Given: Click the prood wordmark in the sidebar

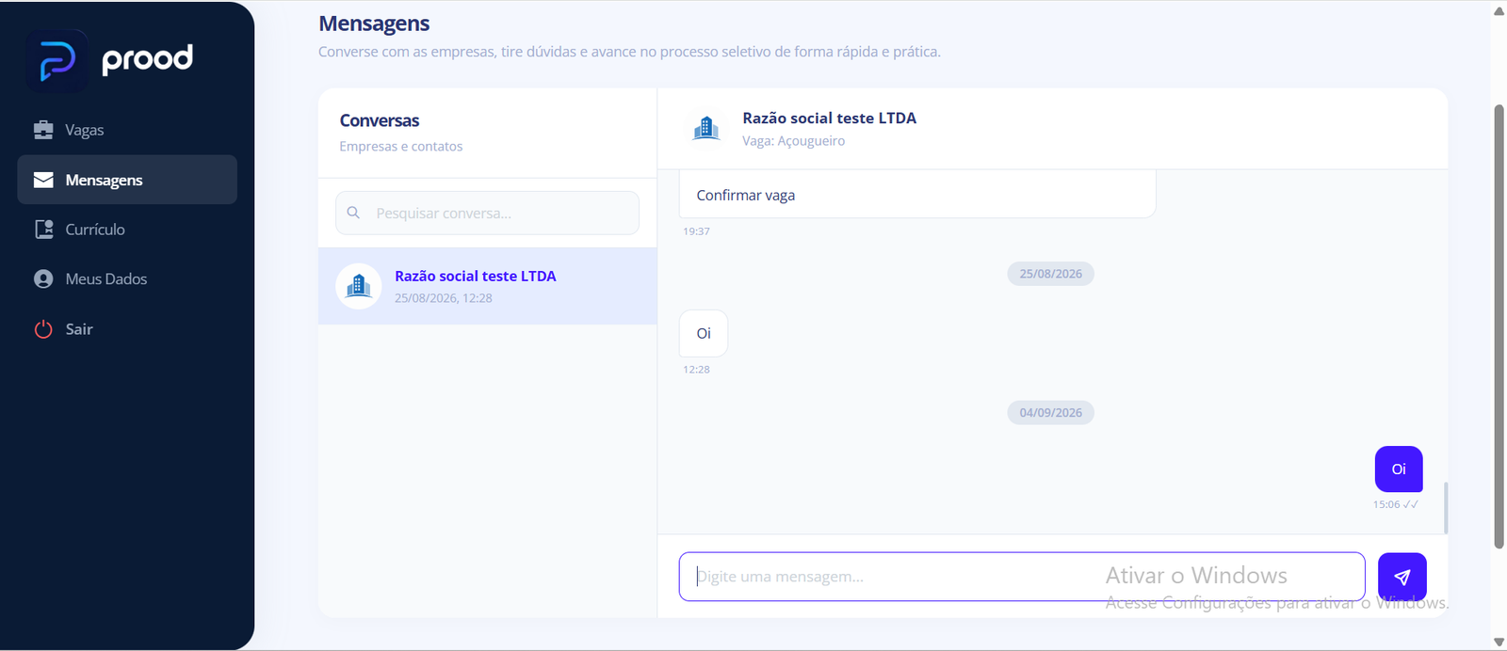Looking at the screenshot, I should click(148, 59).
